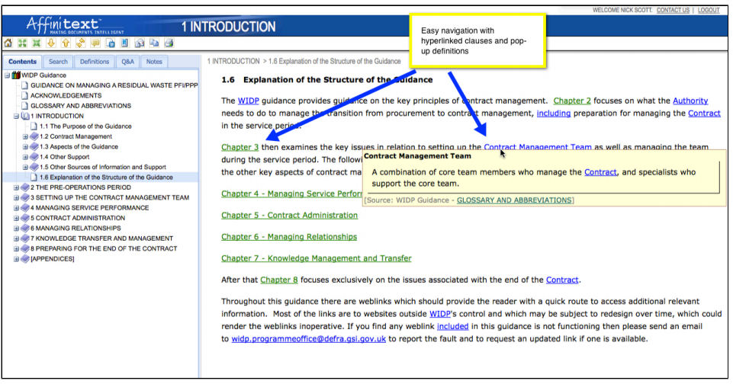Open Chapter 6 - Managing Relationships link
The width and height of the screenshot is (733, 384).
point(289,237)
